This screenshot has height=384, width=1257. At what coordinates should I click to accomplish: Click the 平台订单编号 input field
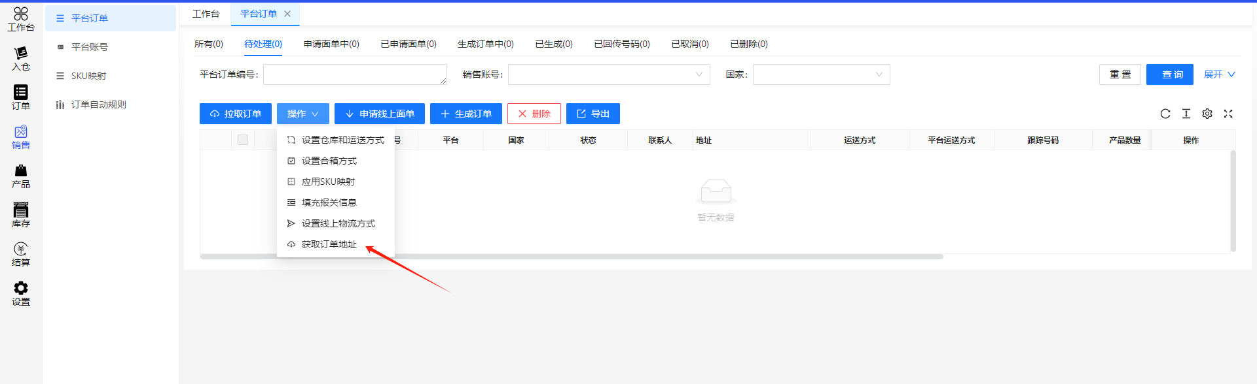pyautogui.click(x=355, y=74)
